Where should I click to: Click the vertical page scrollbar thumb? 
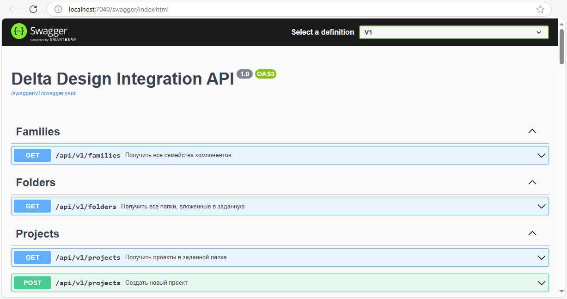[x=561, y=46]
